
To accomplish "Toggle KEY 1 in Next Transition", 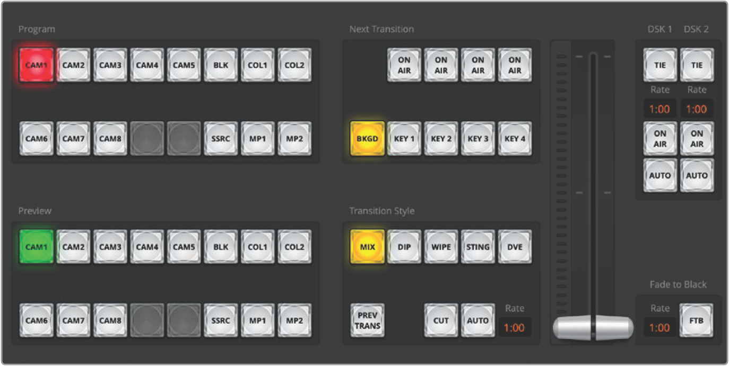I will (x=404, y=139).
